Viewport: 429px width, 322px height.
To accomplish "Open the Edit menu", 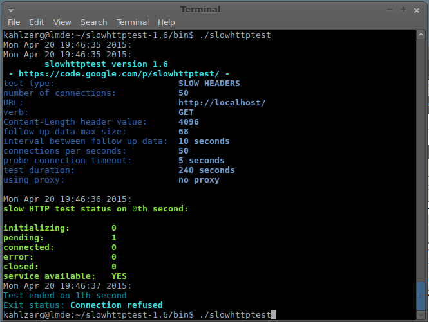I will coord(37,22).
